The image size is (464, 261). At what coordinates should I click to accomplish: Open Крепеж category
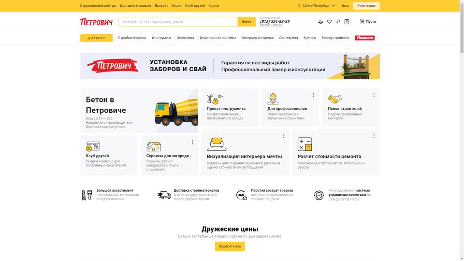[310, 38]
